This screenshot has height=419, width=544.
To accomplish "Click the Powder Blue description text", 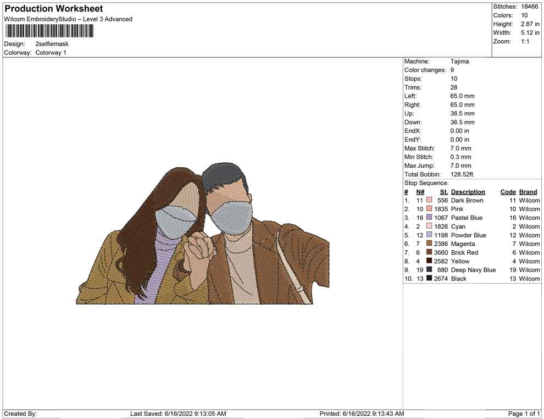I will coord(468,235).
